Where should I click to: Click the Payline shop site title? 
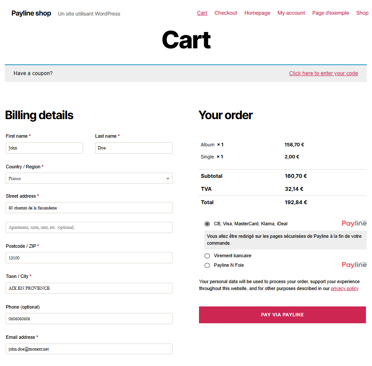[31, 13]
